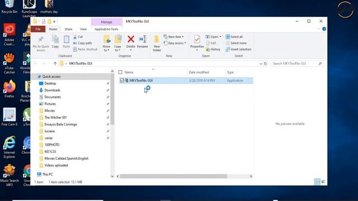The height and width of the screenshot is (201, 358).
Task: Click the Paste ribbon button
Action: [x=66, y=42]
